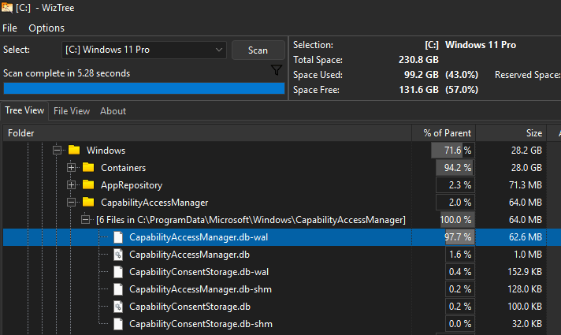
Task: Click the 32.0 KB size value
Action: pos(526,324)
